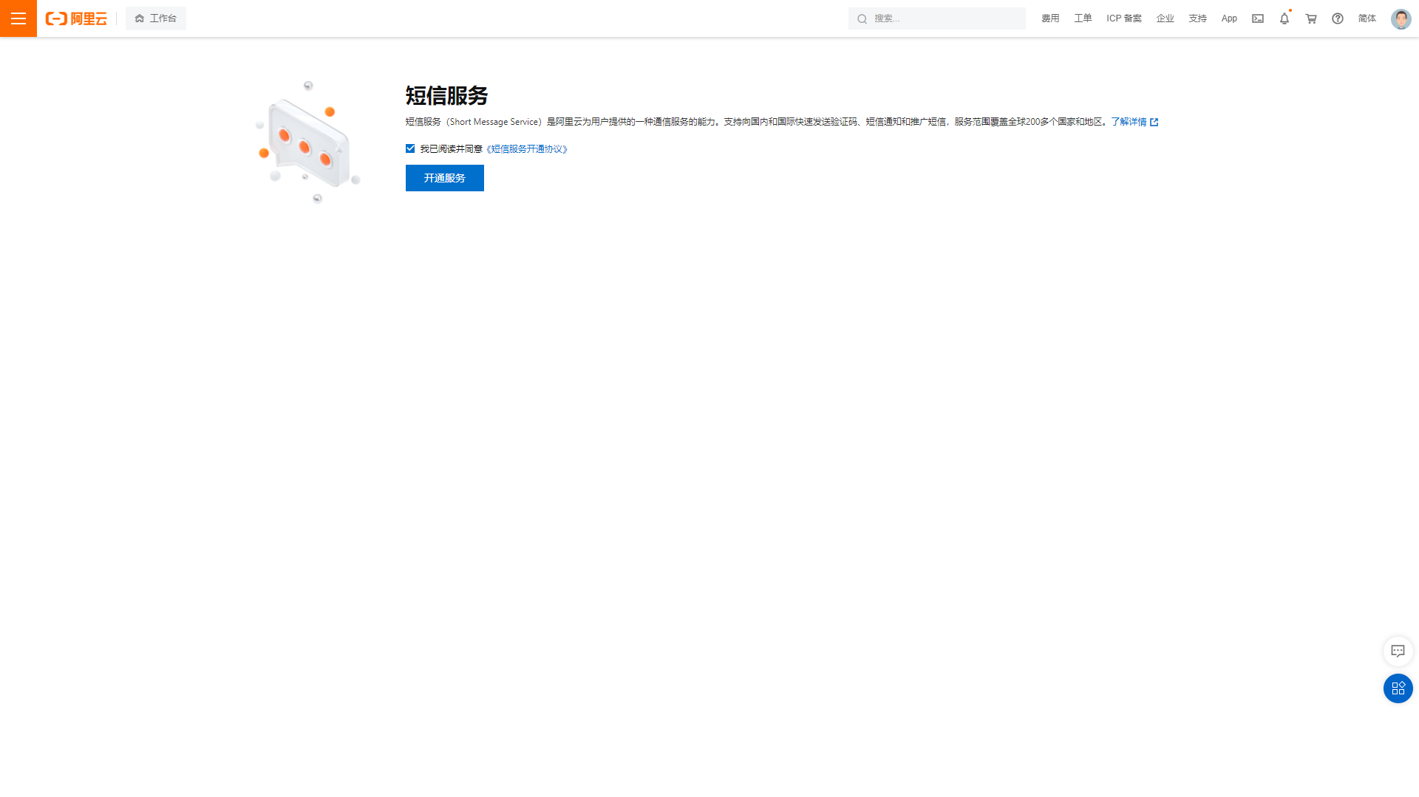The image size is (1419, 797).
Task: Open the blue floating quick-tools icon
Action: pos(1398,688)
